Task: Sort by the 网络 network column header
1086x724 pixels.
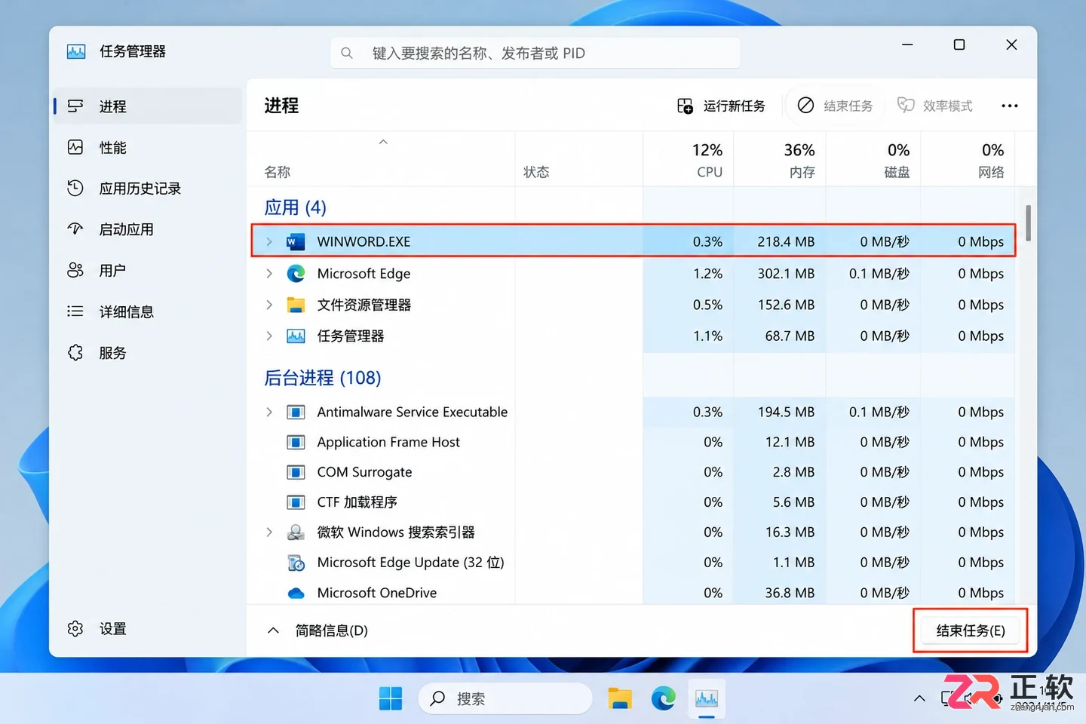Action: (968, 159)
